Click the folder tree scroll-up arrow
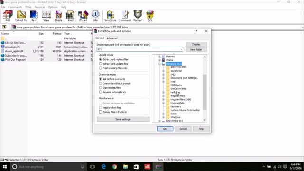Image resolution: width=304 pixels, height=171 pixels. [x=205, y=57]
